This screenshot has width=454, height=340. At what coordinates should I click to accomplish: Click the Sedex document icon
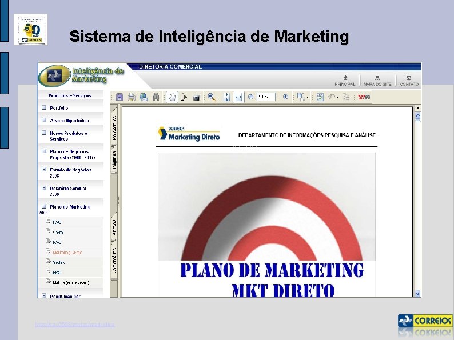point(48,261)
